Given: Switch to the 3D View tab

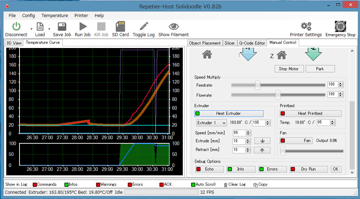Looking at the screenshot, I should (x=14, y=43).
